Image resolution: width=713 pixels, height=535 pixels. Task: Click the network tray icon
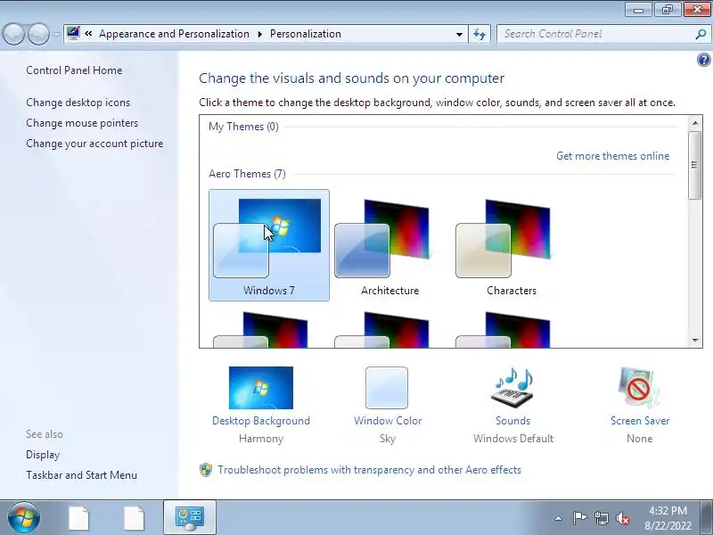coord(602,518)
